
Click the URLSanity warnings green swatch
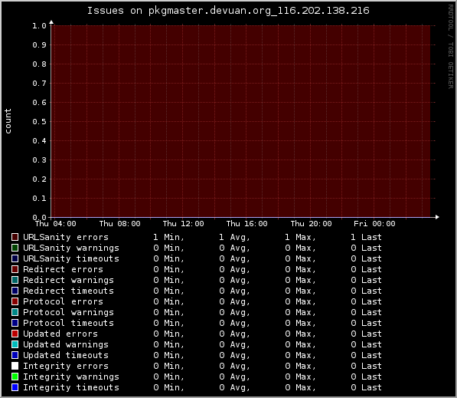point(15,248)
